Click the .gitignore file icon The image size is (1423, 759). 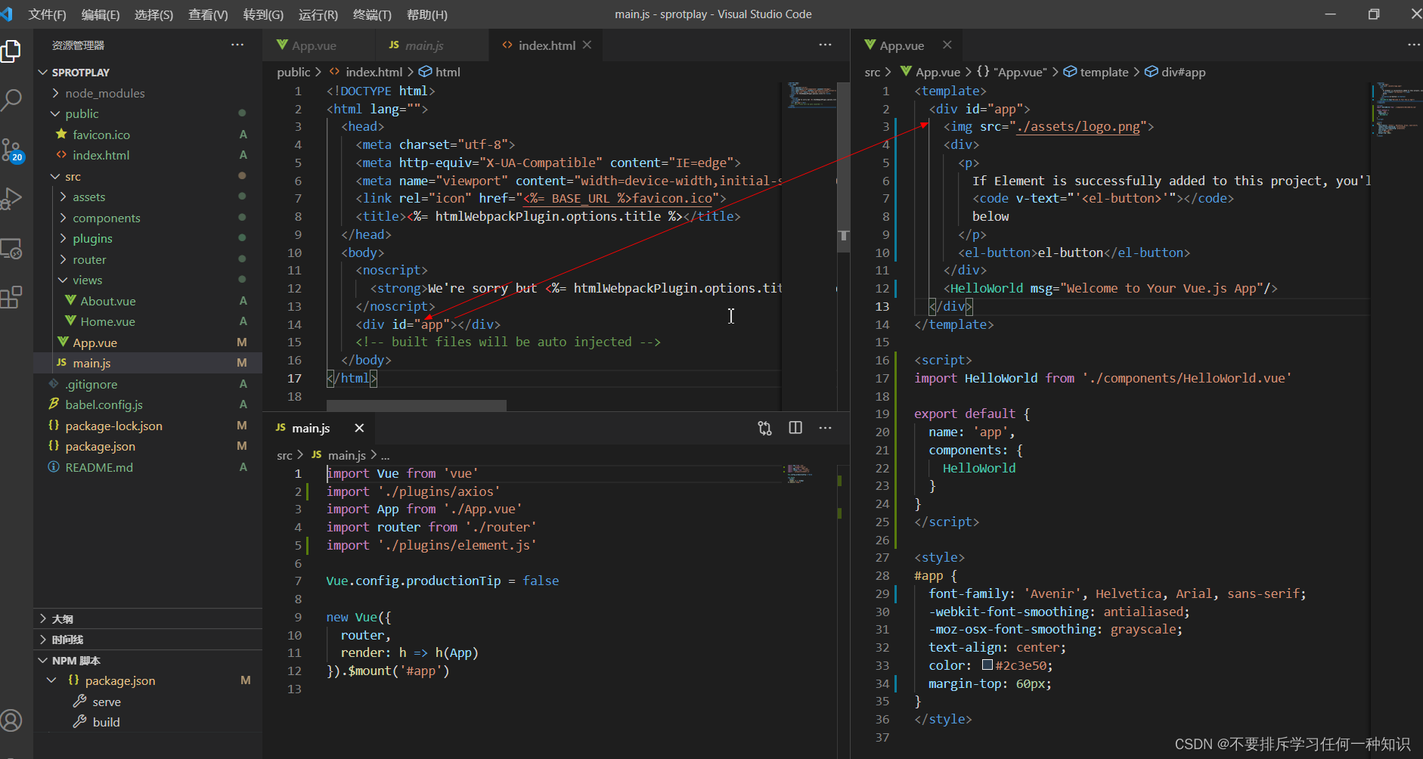coord(54,384)
